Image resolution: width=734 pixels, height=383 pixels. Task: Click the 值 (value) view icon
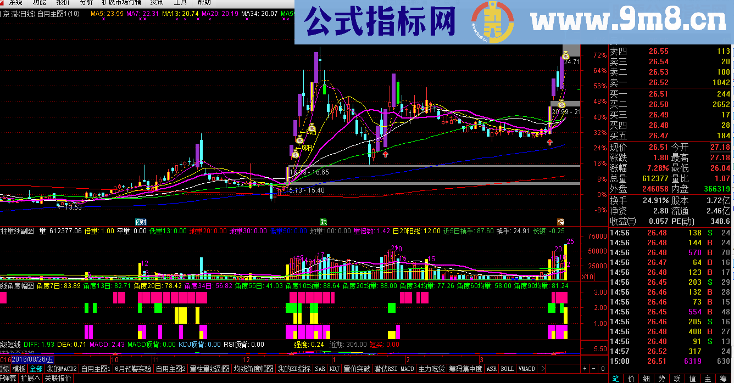click(692, 378)
